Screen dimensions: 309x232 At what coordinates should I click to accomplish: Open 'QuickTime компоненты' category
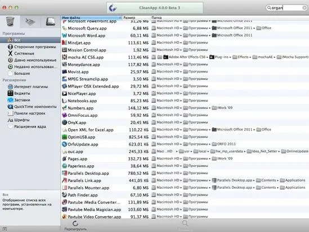pyautogui.click(x=35, y=107)
